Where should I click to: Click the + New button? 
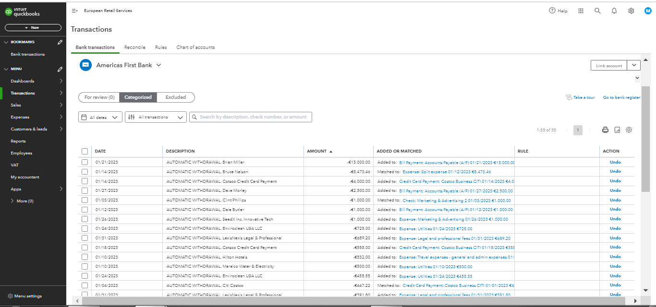click(33, 28)
